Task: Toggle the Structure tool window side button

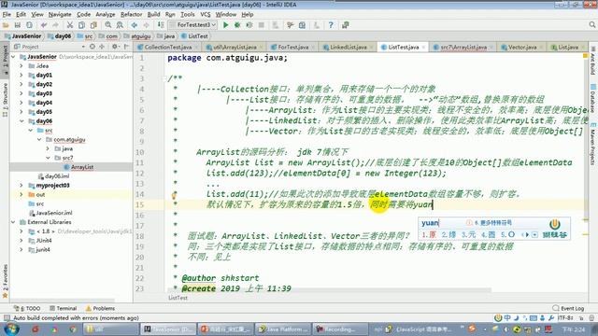Action: (5, 100)
